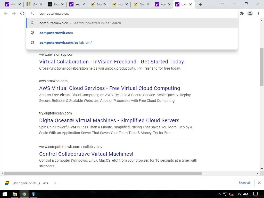Open the network tray icon
The width and height of the screenshot is (264, 198).
click(x=225, y=194)
